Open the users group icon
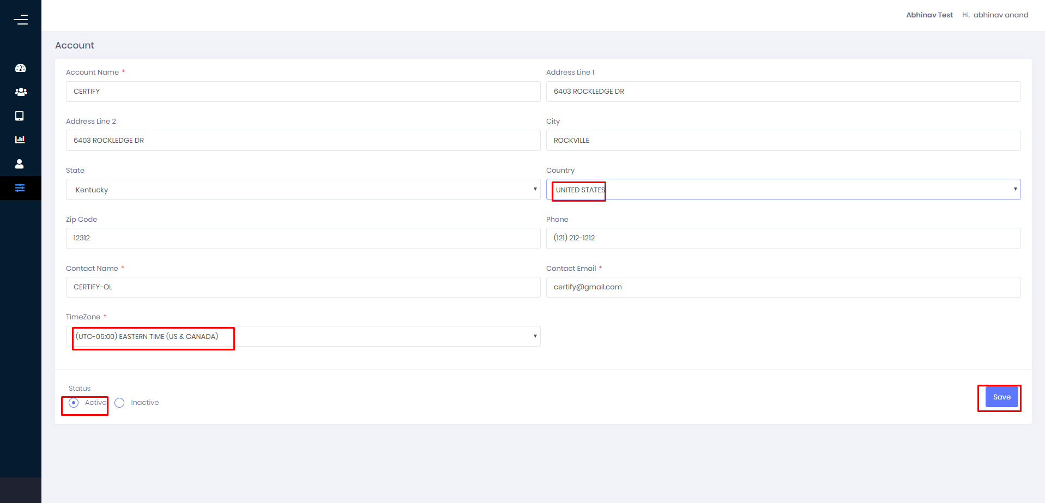The width and height of the screenshot is (1045, 503). click(x=21, y=92)
